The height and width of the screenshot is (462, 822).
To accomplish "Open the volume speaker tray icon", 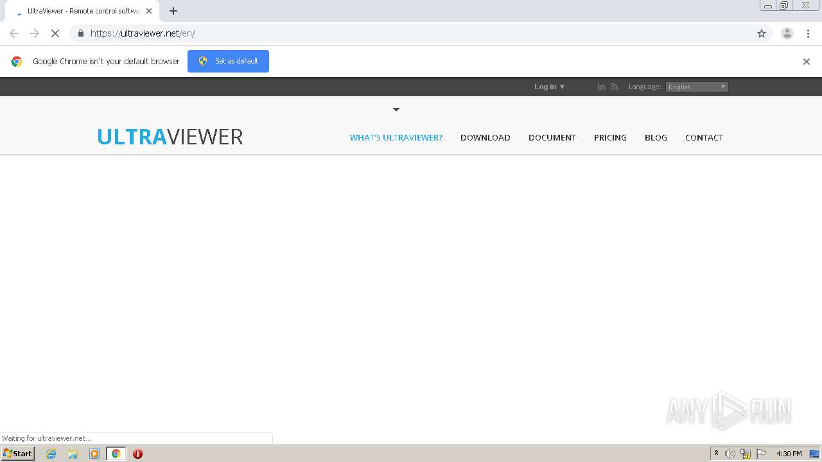I will coord(730,454).
